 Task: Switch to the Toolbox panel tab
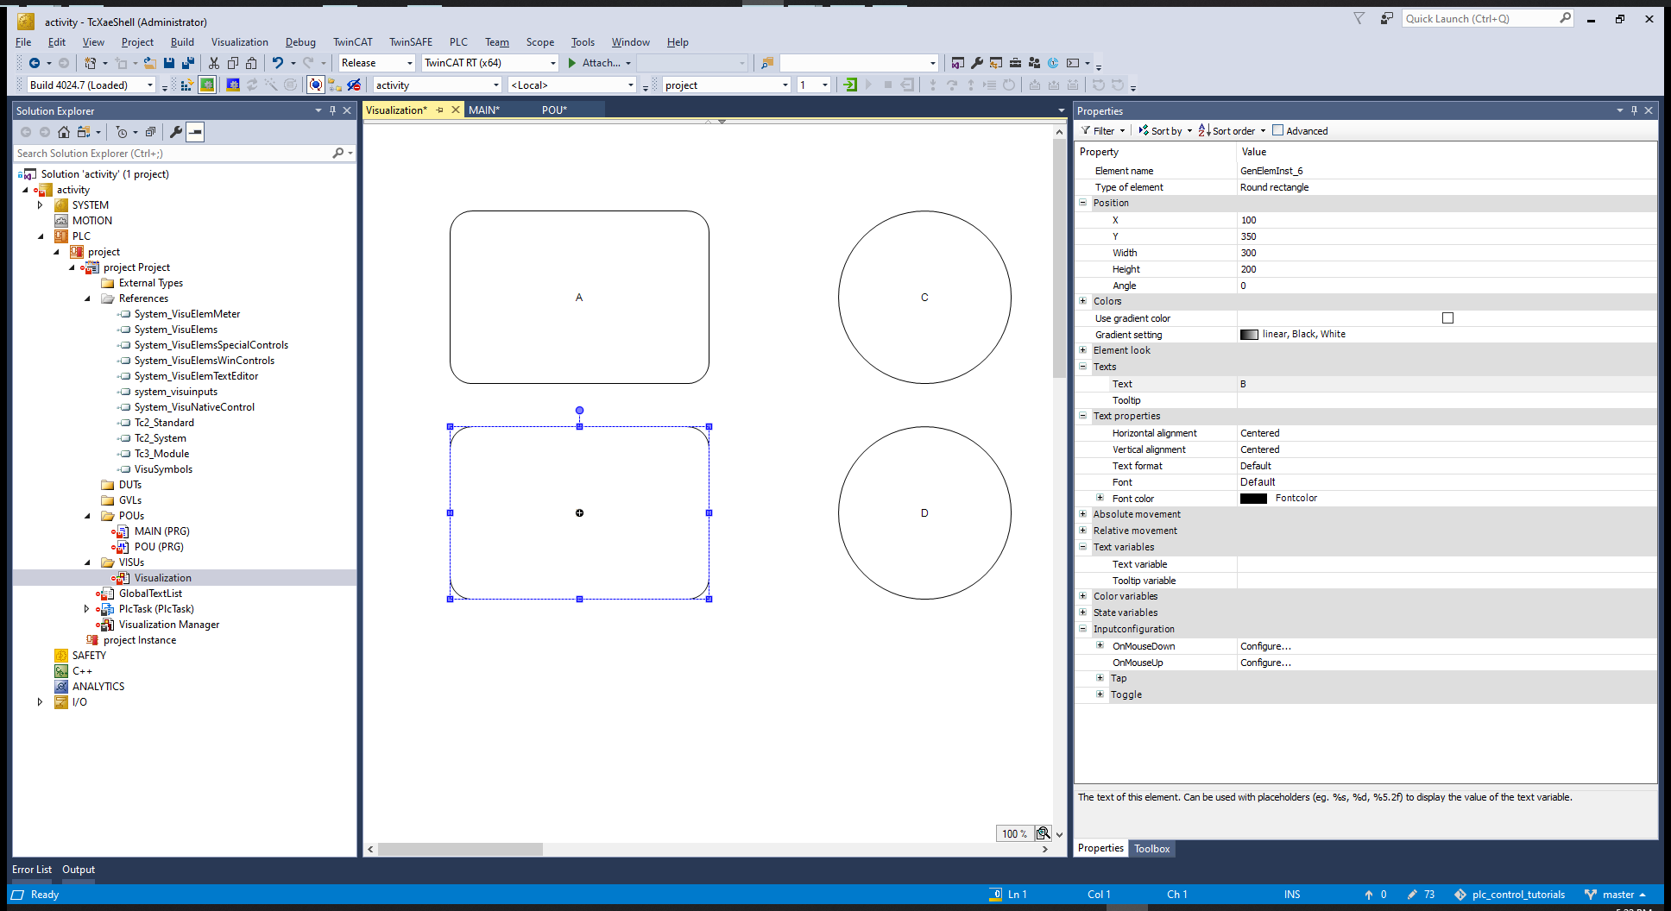(1151, 849)
